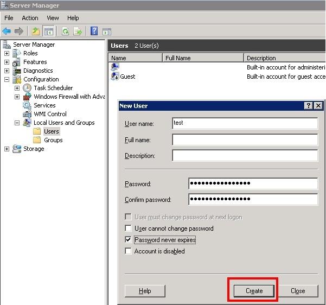Click the Groups folder icon
Image resolution: width=326 pixels, height=305 pixels.
(37, 140)
